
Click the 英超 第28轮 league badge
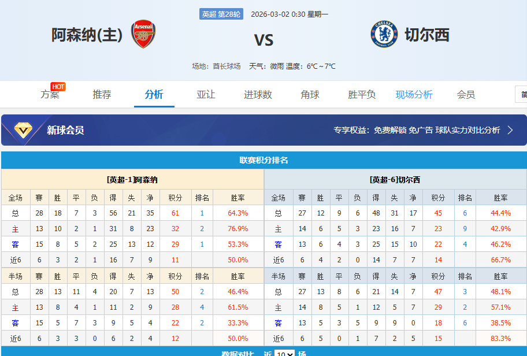pyautogui.click(x=221, y=14)
